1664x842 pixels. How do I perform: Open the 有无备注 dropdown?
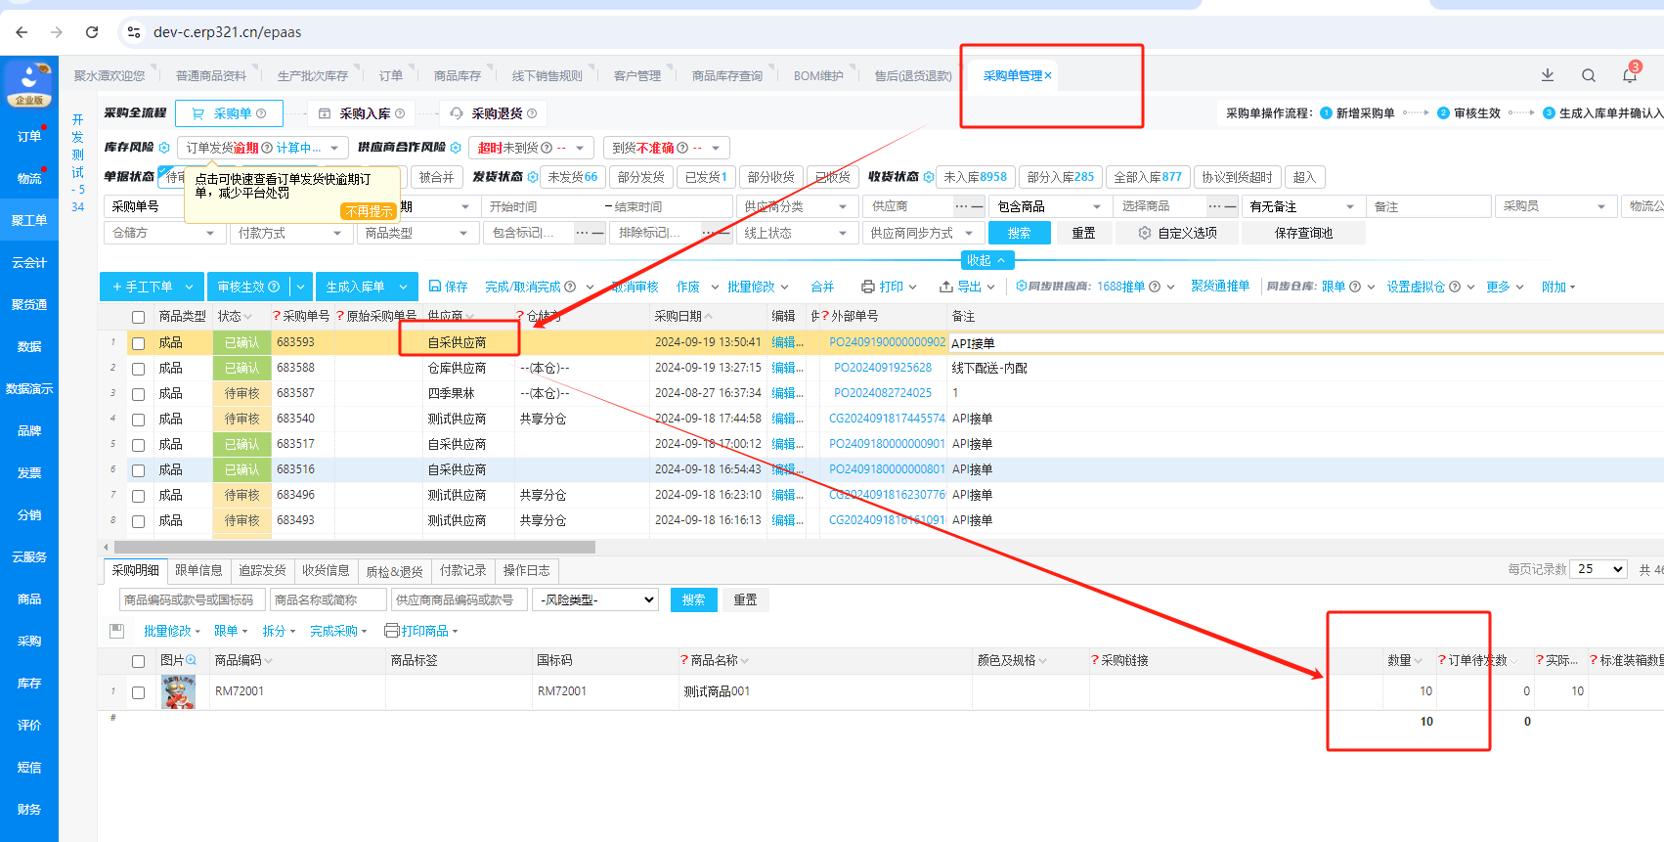(x=1302, y=206)
